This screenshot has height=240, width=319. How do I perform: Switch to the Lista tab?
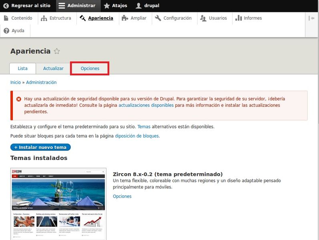click(22, 68)
